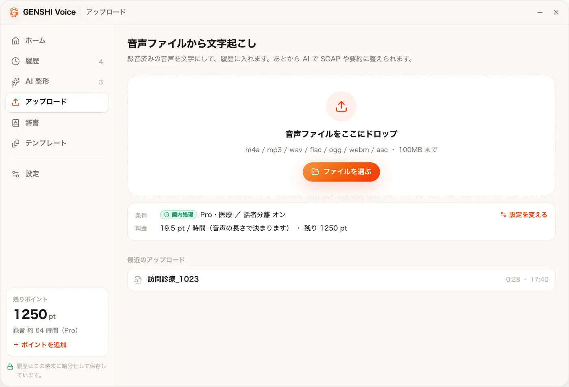Click the sparkle icon beside AI 整形
The height and width of the screenshot is (387, 569).
[x=15, y=81]
